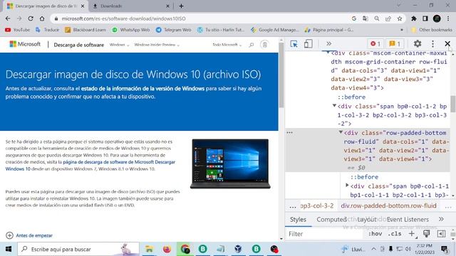
Task: Reload the Microsoft download page
Action: point(31,18)
